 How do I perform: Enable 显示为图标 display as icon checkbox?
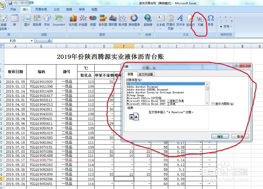213,104
